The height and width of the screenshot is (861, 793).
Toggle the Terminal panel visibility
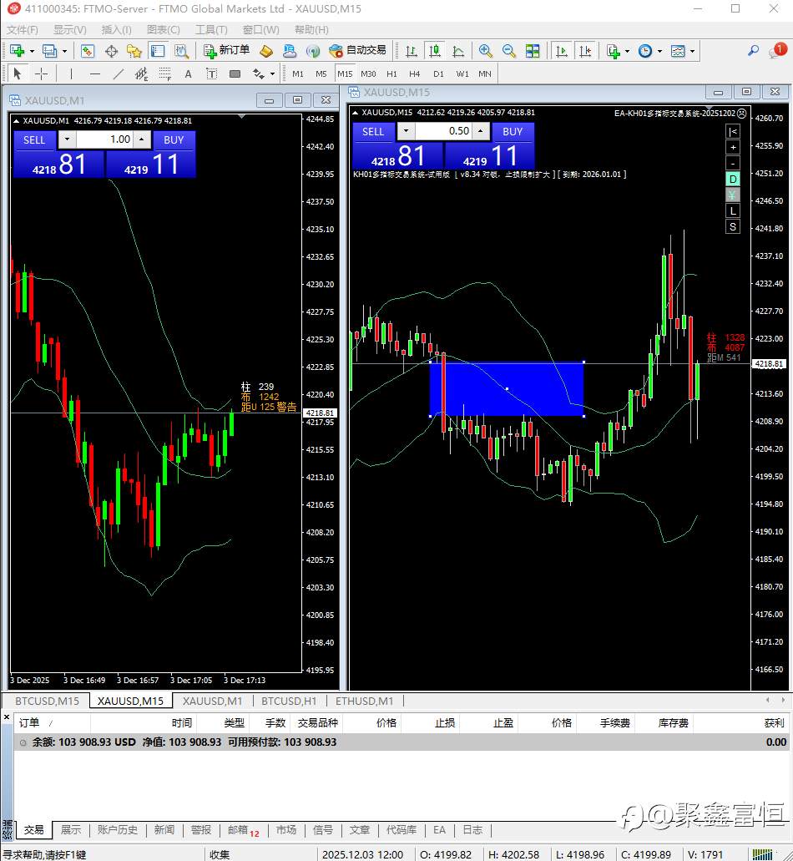point(158,51)
